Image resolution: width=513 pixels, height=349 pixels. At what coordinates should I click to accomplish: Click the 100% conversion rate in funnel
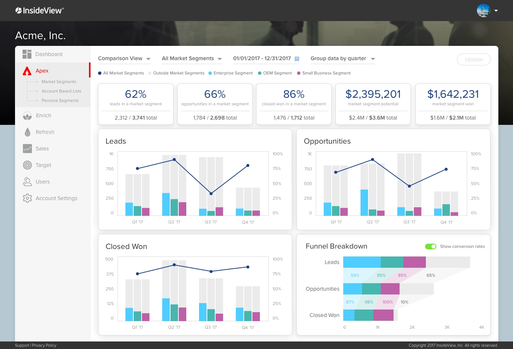pyautogui.click(x=388, y=302)
